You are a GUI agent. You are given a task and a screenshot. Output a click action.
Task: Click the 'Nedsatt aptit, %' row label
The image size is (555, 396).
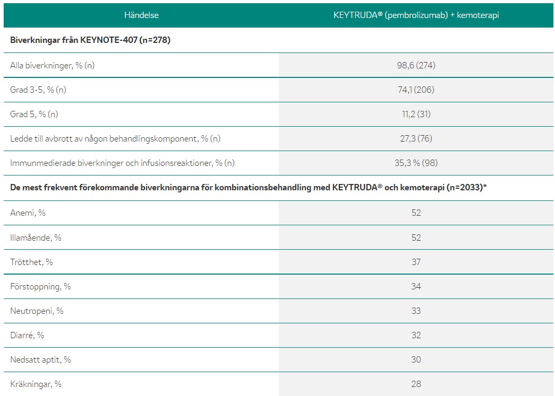(41, 359)
